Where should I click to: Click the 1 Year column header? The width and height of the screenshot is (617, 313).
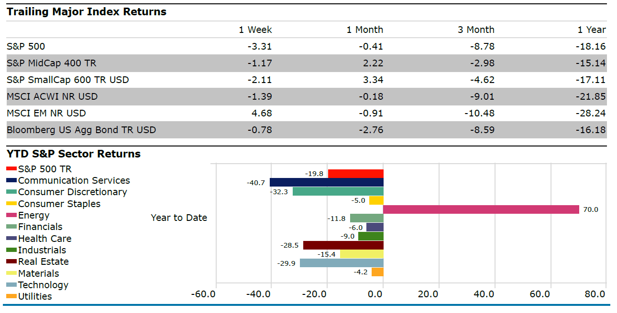coord(592,30)
